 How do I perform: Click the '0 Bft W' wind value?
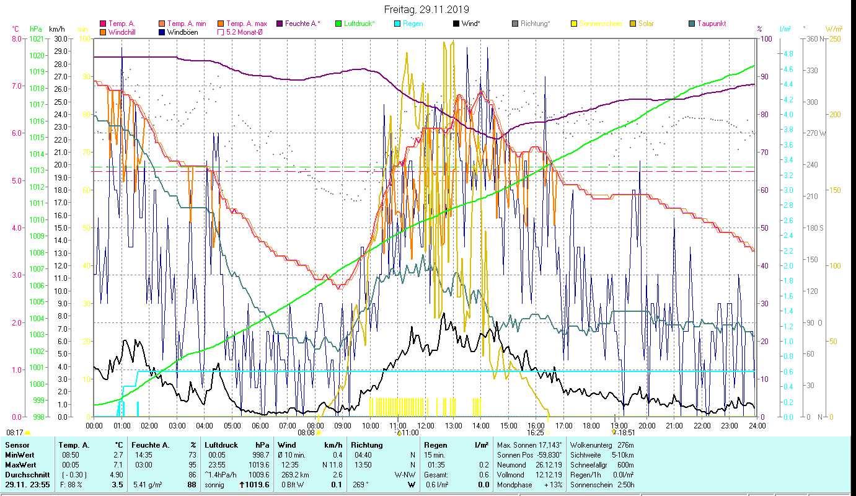coord(293,485)
